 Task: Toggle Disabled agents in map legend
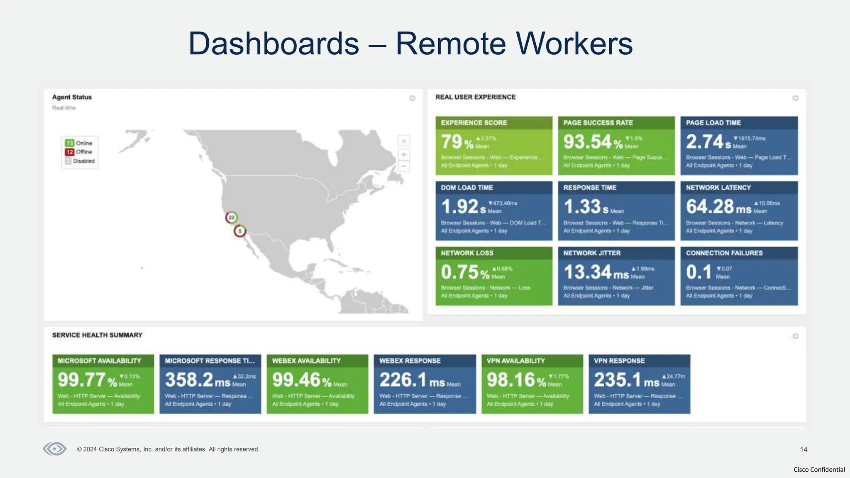point(80,161)
